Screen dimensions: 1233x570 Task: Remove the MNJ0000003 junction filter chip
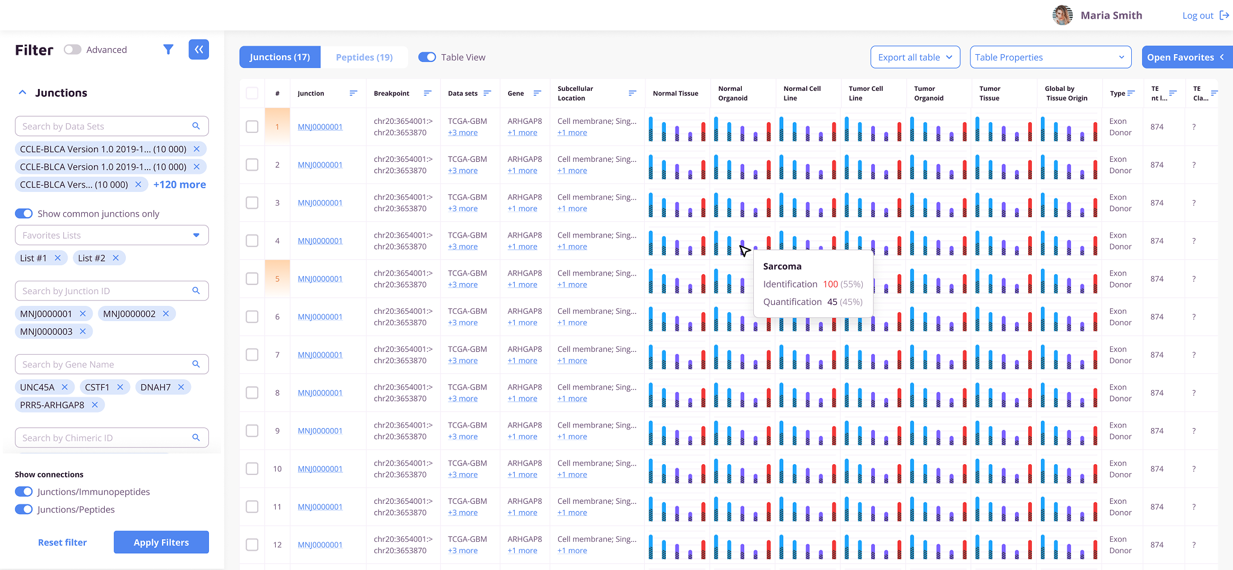pos(82,331)
